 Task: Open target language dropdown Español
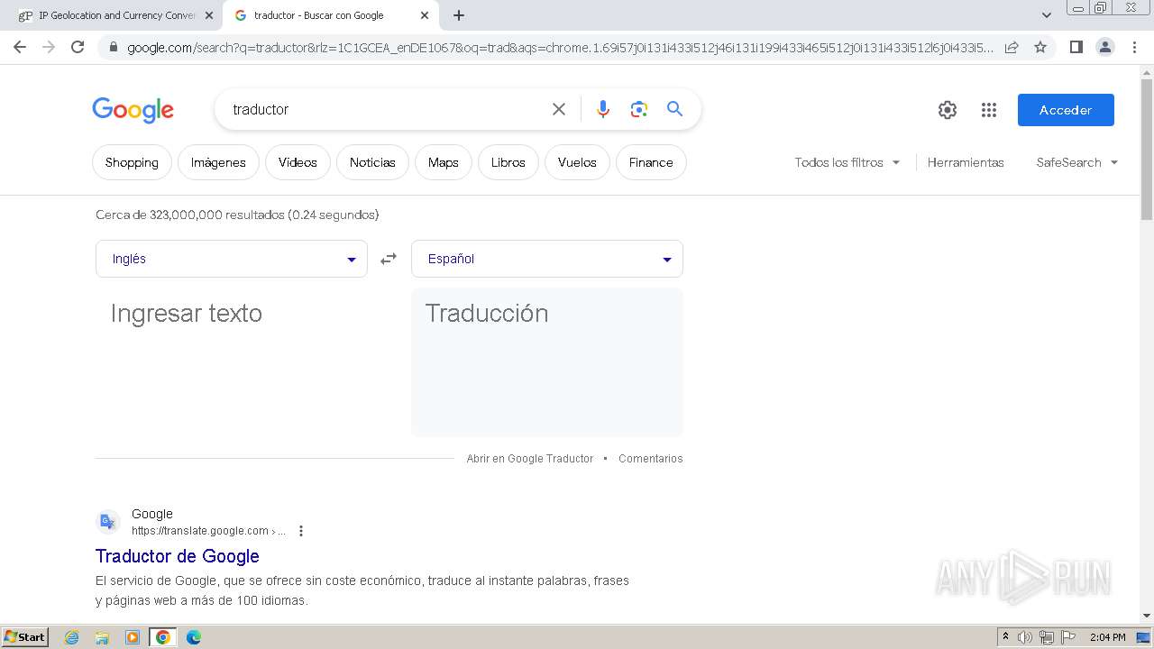(547, 259)
